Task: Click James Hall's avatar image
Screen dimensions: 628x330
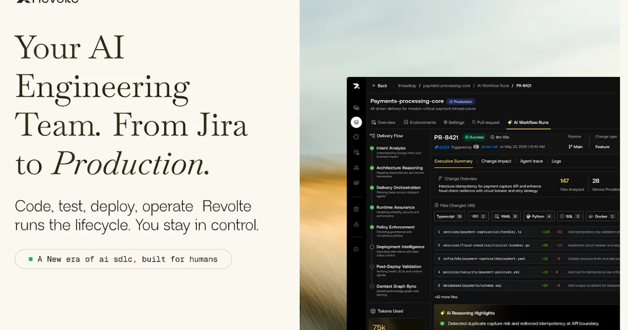Action: click(x=476, y=147)
